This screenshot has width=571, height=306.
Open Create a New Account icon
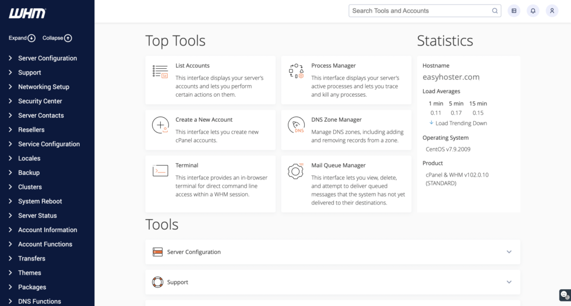pos(160,125)
